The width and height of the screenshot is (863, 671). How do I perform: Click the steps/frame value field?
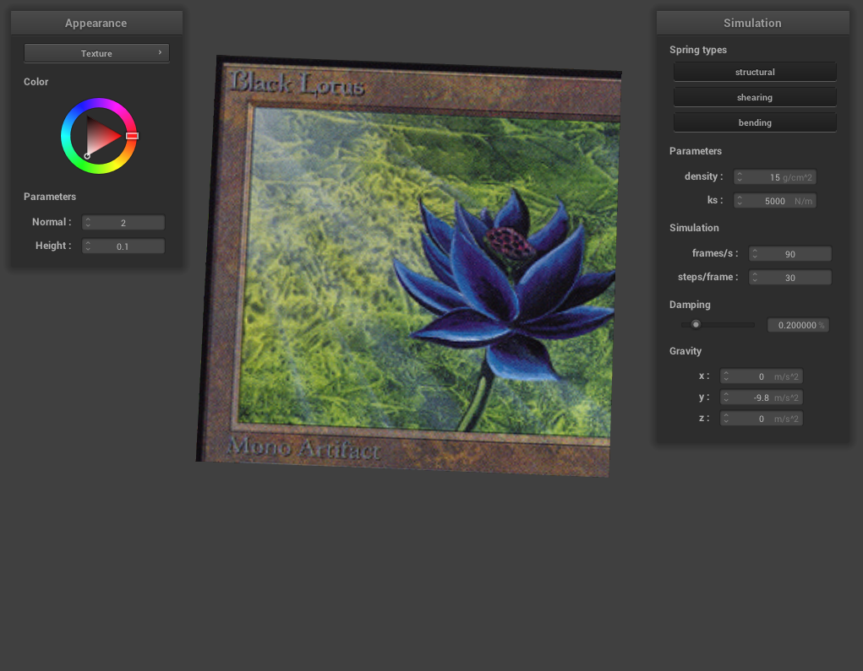pyautogui.click(x=789, y=278)
